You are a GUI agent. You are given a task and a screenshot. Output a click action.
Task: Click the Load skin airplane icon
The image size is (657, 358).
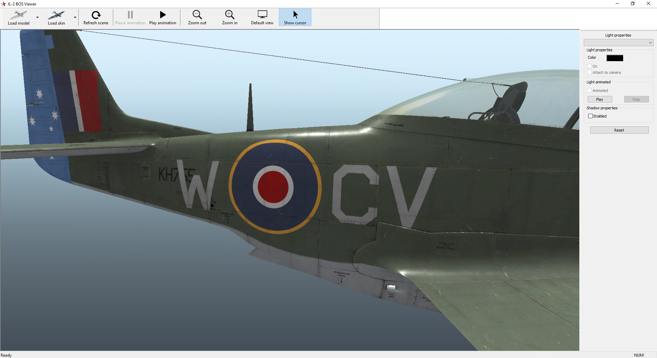(56, 15)
